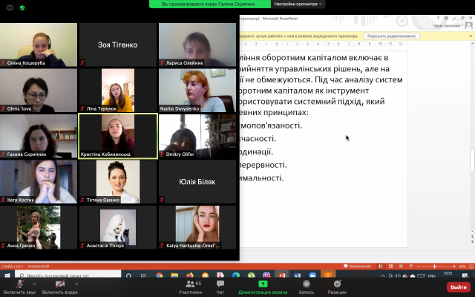Select Лариса Олейник video tile
475x297 pixels.
(197, 45)
